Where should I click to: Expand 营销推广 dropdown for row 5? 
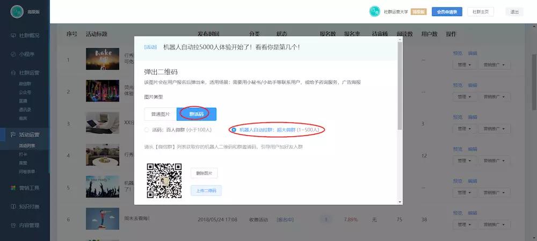(495, 192)
